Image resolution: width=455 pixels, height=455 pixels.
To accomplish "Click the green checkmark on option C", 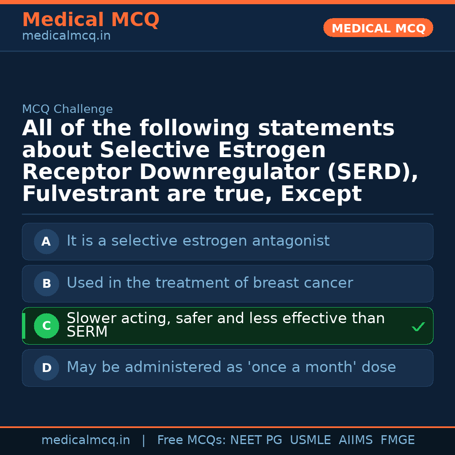I will (418, 327).
